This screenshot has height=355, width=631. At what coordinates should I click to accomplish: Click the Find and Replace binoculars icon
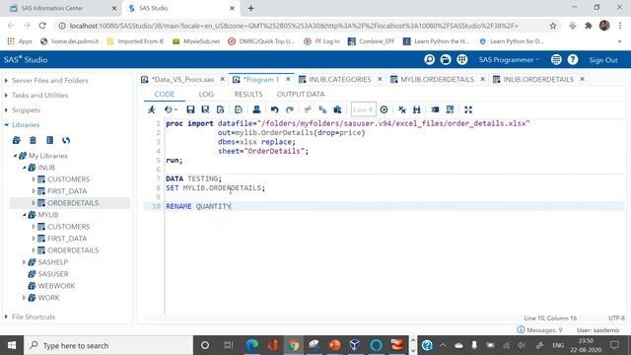point(417,109)
